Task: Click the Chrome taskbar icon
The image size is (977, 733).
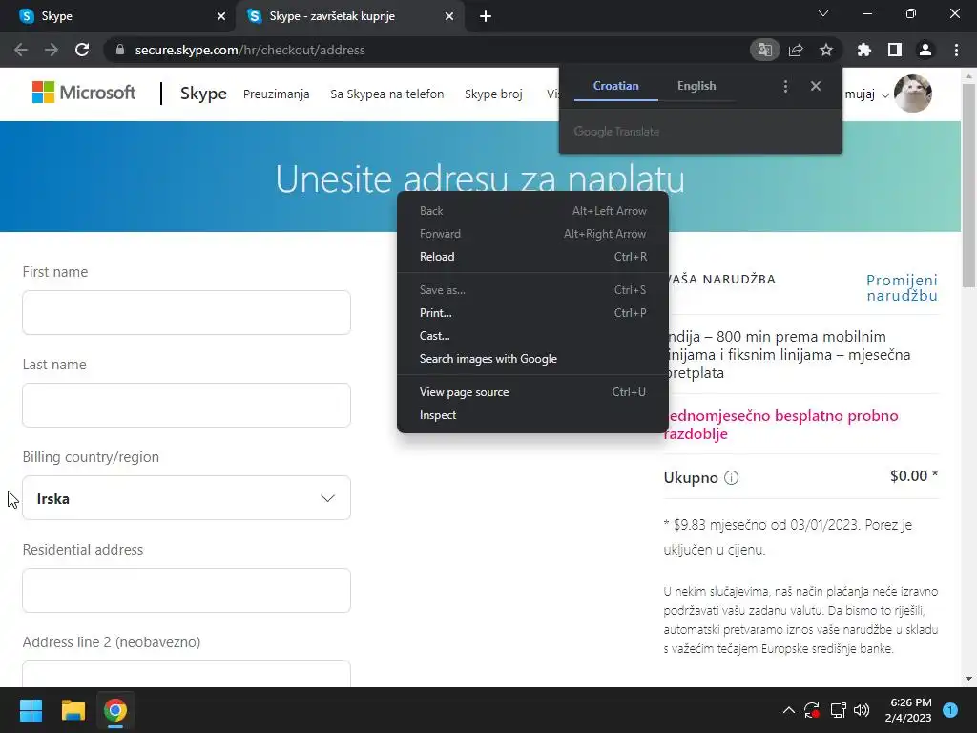Action: tap(115, 710)
